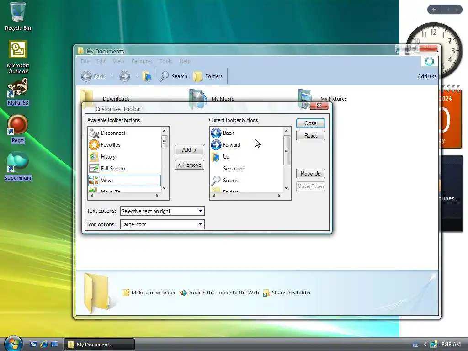Close Customize Toolbar with X button
Viewport: 468px width, 351px height.
319,106
